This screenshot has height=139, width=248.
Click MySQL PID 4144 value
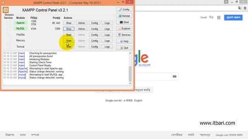(33, 29)
